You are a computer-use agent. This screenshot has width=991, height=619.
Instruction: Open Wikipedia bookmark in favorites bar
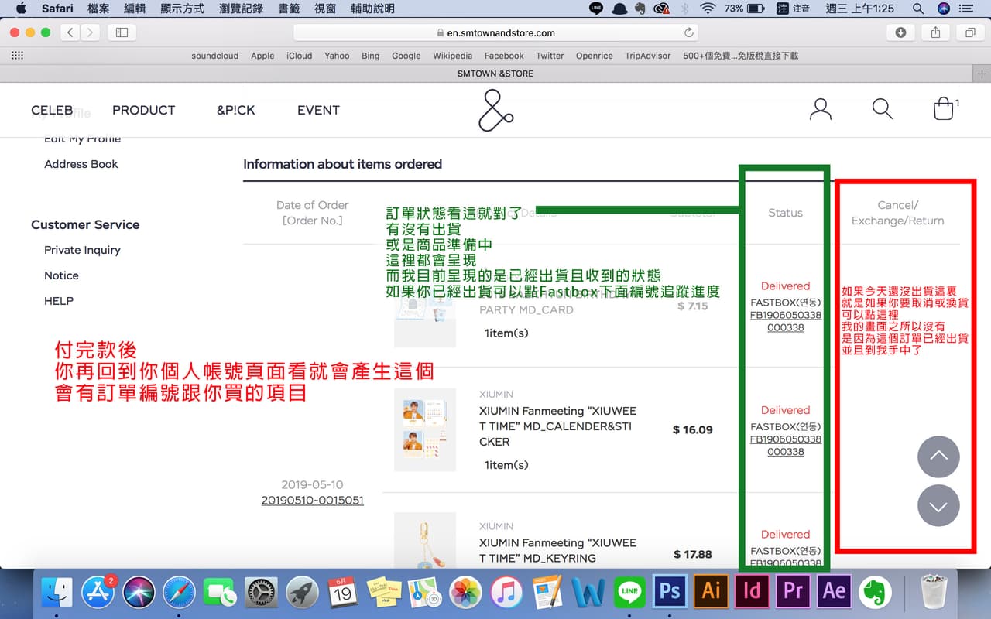coord(452,56)
